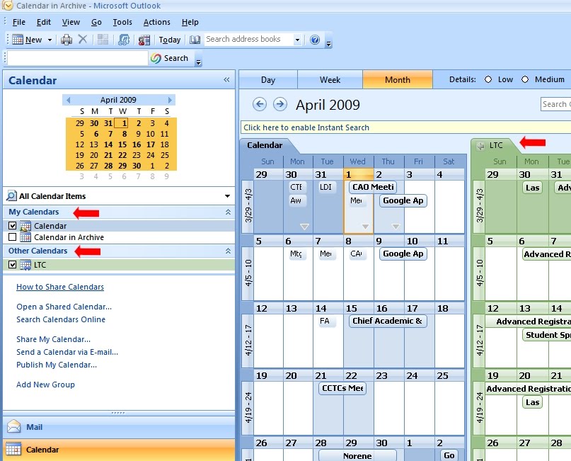Switch to Week view tab
Viewport: 571px width, 461px height.
[330, 80]
